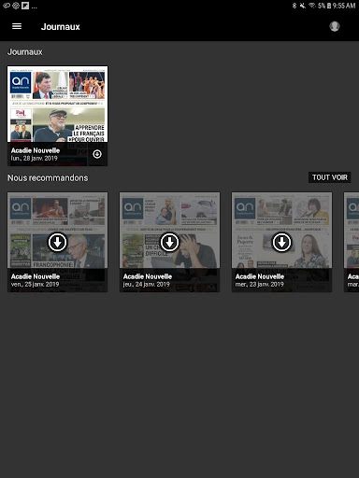This screenshot has width=359, height=478.
Task: Tap the Nous recommandons section heading
Action: point(48,177)
